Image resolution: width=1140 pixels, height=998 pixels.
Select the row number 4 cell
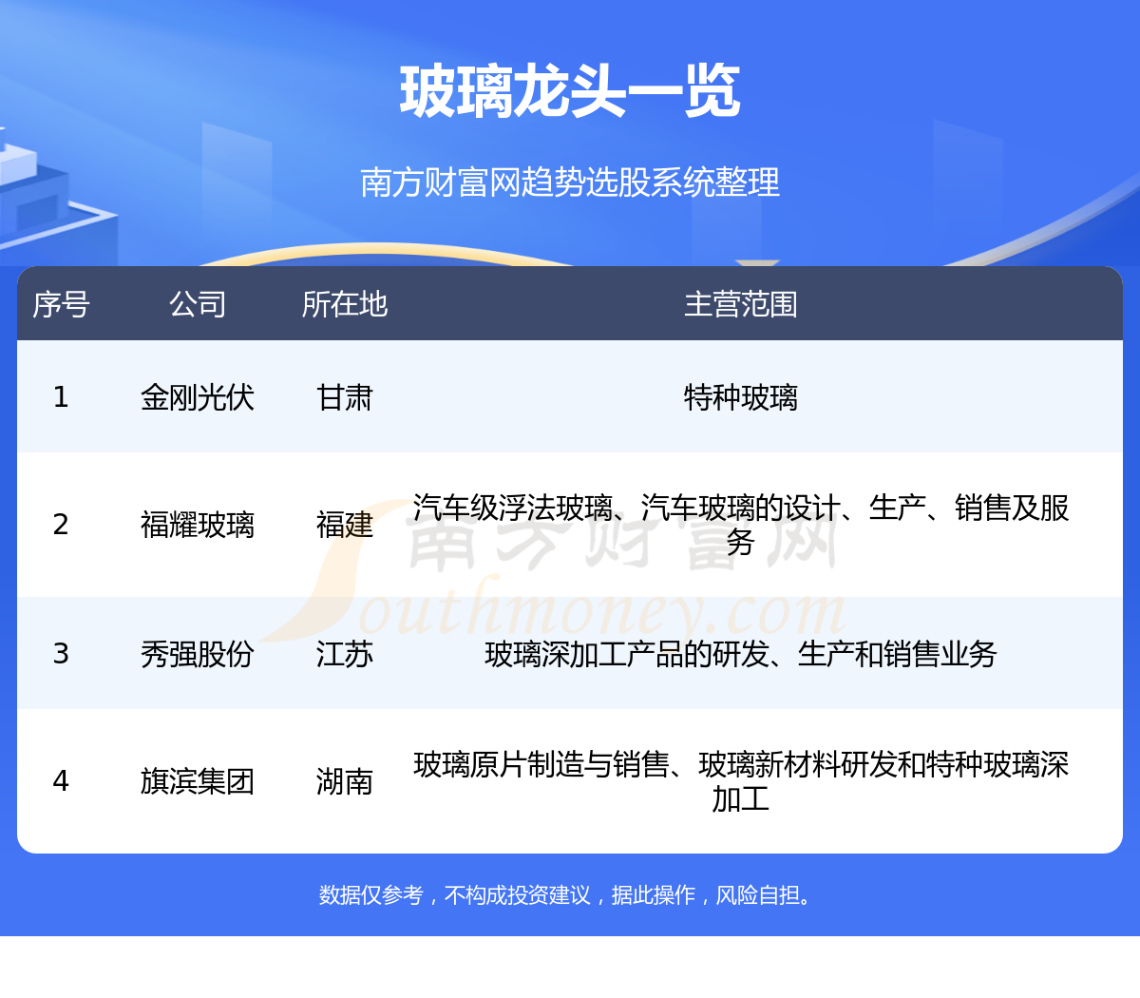[x=61, y=781]
